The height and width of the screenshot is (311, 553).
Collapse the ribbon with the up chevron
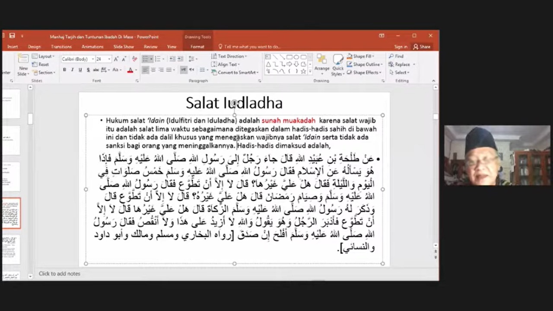click(433, 81)
